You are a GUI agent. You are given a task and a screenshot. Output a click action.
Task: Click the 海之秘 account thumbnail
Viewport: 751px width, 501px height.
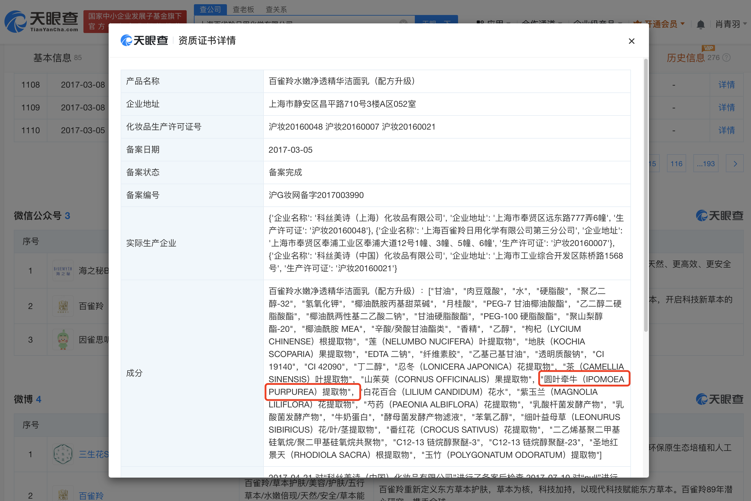[x=63, y=271]
